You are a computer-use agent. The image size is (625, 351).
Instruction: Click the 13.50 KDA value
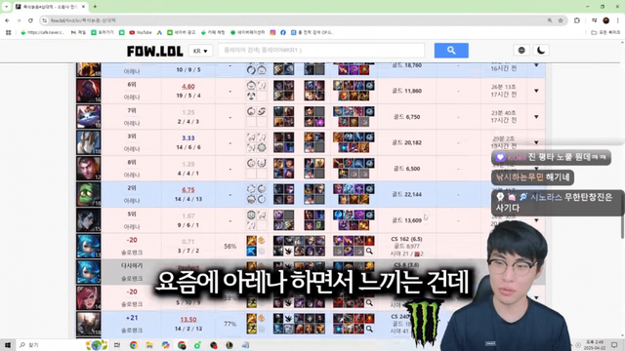coord(188,319)
